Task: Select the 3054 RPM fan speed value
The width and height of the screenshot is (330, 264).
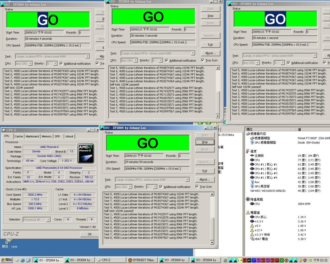Action: point(304,204)
